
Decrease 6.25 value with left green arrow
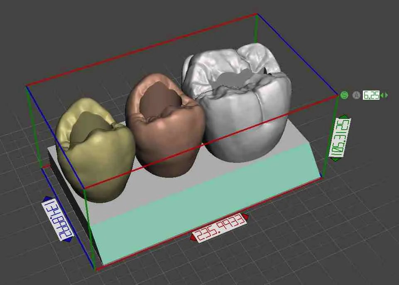tap(382, 95)
